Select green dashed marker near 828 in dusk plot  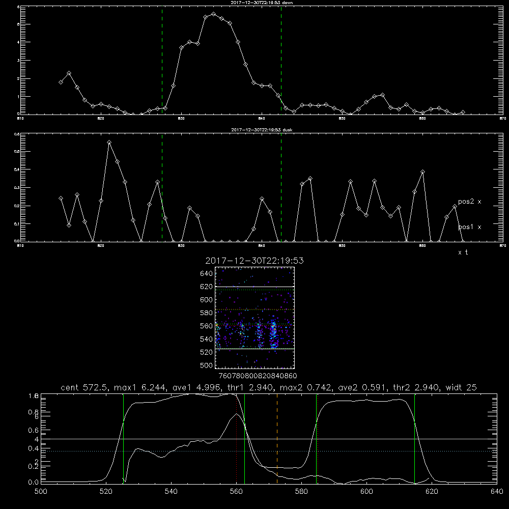click(x=162, y=188)
